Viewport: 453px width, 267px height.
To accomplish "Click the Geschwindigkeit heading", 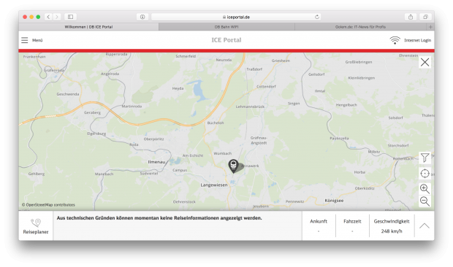I will 392,221.
